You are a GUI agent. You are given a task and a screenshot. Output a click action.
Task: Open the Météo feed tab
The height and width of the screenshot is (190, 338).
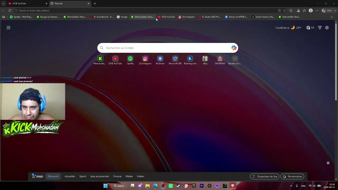(x=129, y=176)
